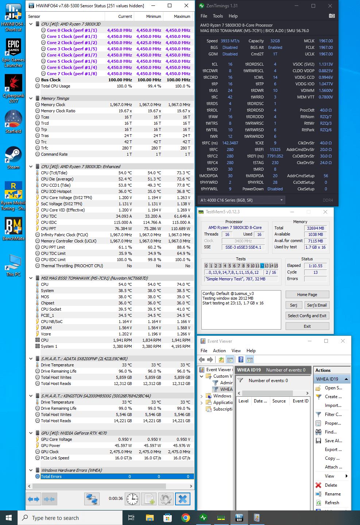This screenshot has width=360, height=525.
Task: Select Steam desktop icon
Action: [x=13, y=157]
